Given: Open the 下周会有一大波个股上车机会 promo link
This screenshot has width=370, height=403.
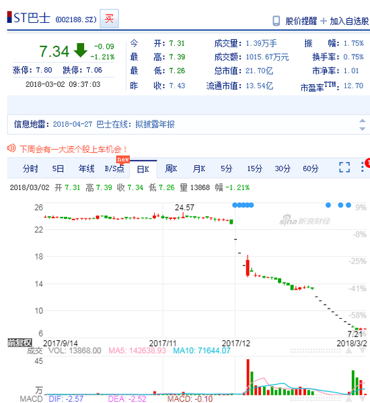Looking at the screenshot, I should (x=73, y=149).
